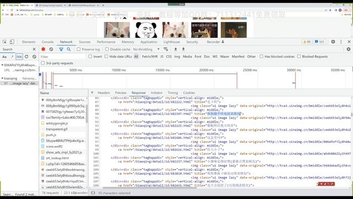
Task: Check Blocked Requests checkbox
Action: click(x=299, y=56)
